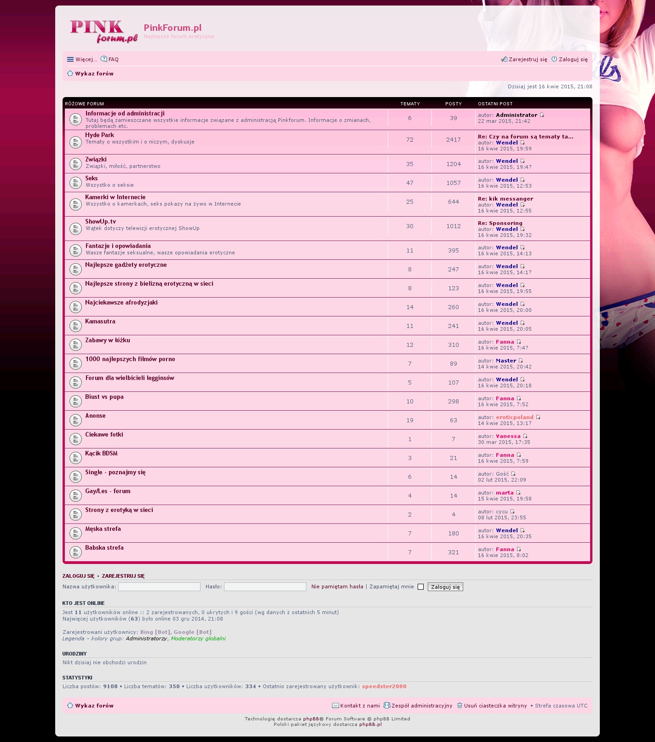Image resolution: width=655 pixels, height=742 pixels.
Task: View profile of author Master
Action: click(506, 361)
